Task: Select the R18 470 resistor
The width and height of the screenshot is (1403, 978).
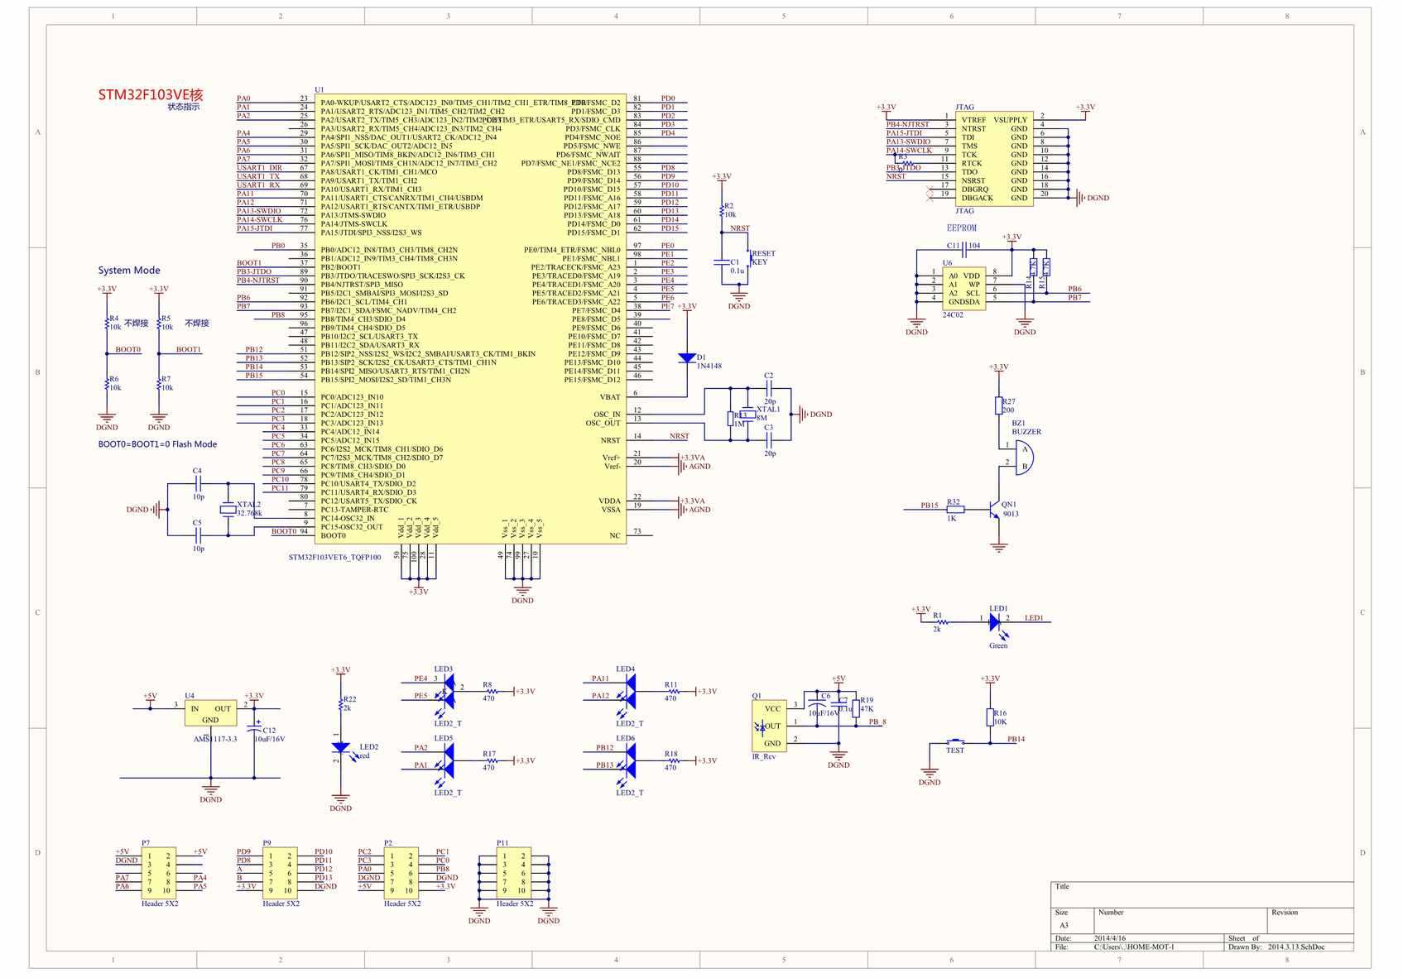Action: 673,760
